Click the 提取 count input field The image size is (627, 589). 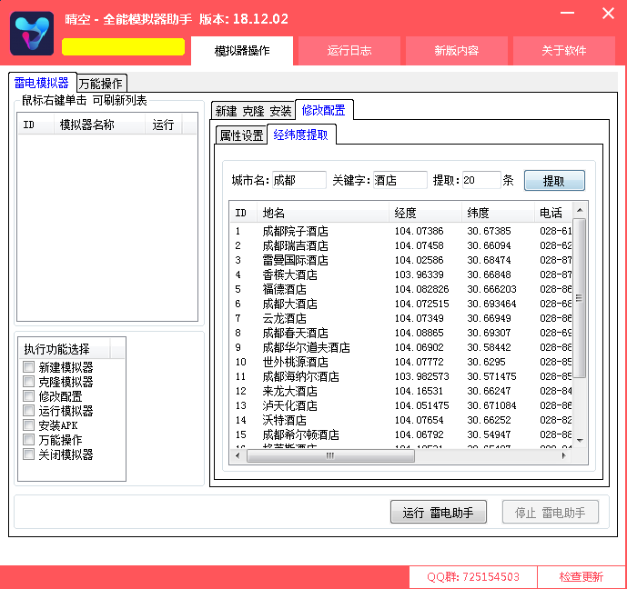[481, 180]
